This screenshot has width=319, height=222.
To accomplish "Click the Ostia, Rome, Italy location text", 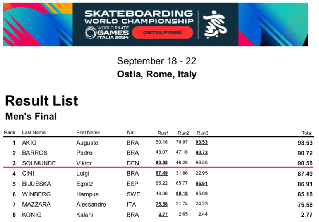I will coord(157,74).
